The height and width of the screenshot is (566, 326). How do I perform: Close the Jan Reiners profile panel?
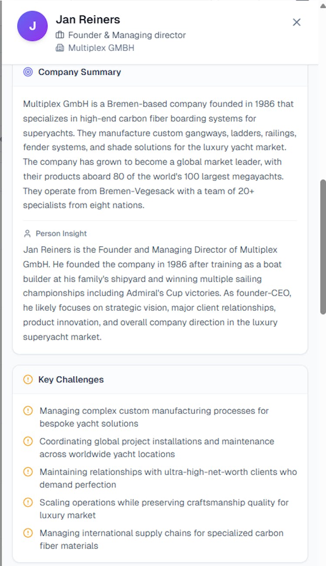pos(296,22)
